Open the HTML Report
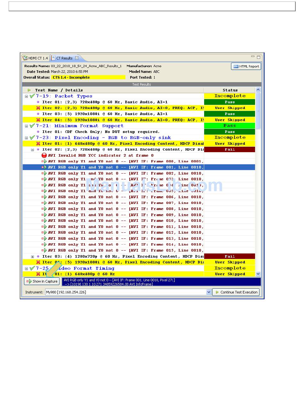304x405 pixels. [246, 66]
